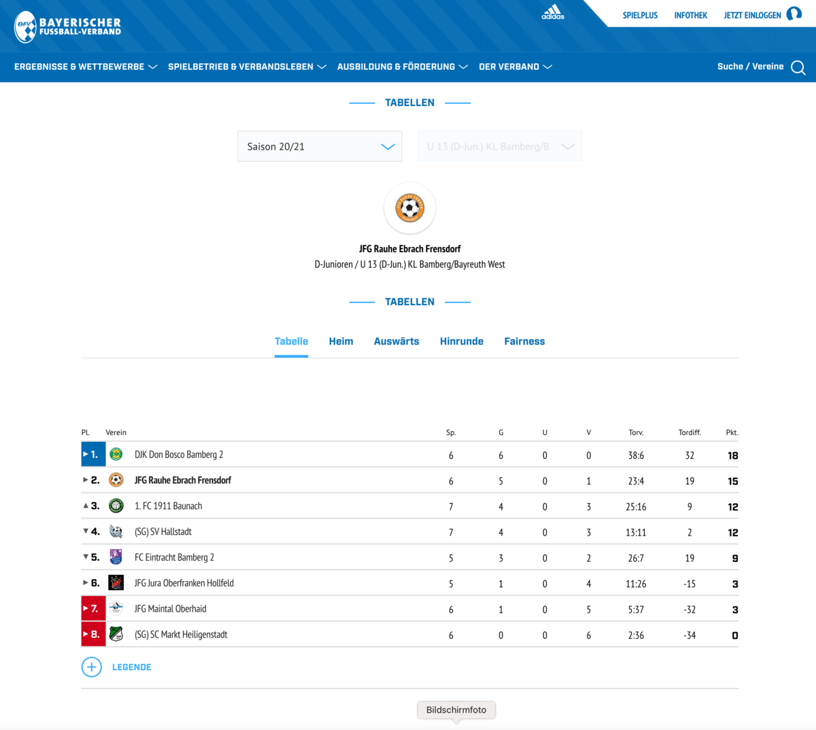The height and width of the screenshot is (730, 816).
Task: Open the JFG Rauhe Ebrach Frensdorf large club crest
Action: click(410, 207)
